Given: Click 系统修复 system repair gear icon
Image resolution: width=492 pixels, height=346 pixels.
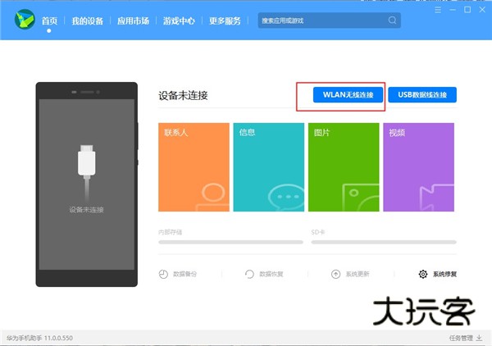Looking at the screenshot, I should tap(423, 274).
